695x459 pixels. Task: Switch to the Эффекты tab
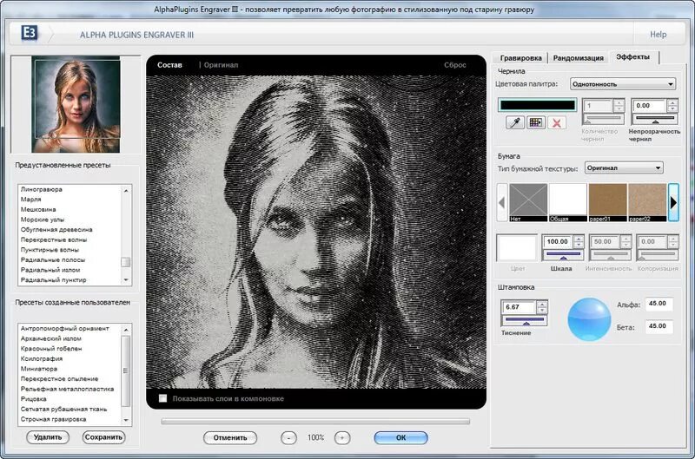click(x=633, y=56)
